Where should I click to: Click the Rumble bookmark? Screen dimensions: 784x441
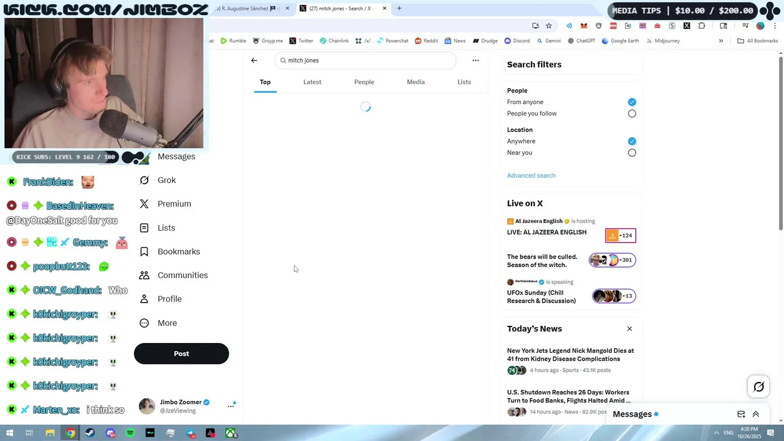[233, 41]
